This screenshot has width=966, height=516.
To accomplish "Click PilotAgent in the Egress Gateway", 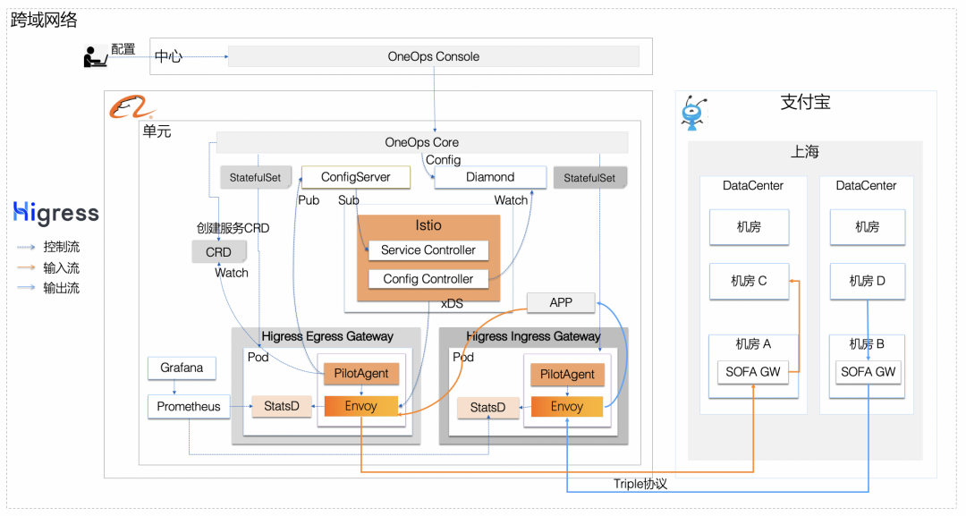I will (361, 374).
